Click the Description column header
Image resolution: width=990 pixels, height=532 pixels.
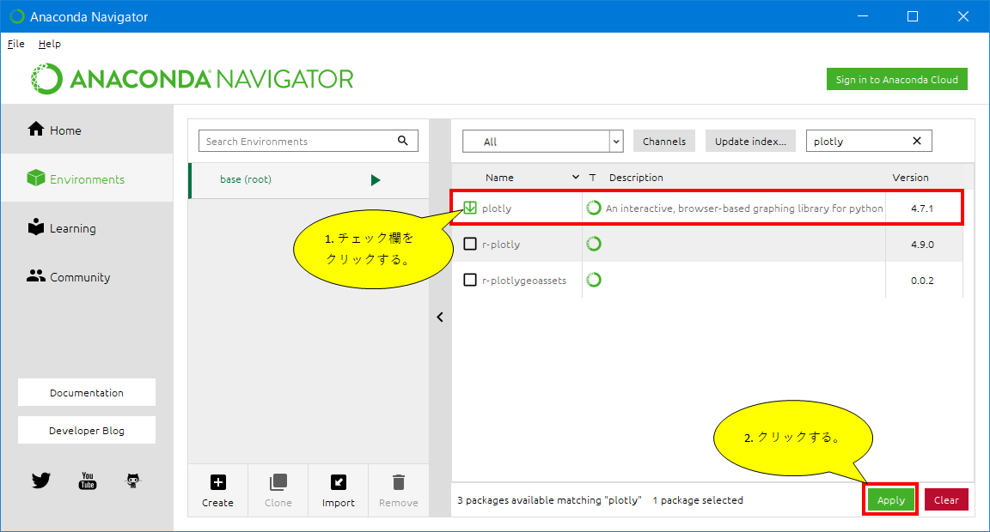point(636,178)
